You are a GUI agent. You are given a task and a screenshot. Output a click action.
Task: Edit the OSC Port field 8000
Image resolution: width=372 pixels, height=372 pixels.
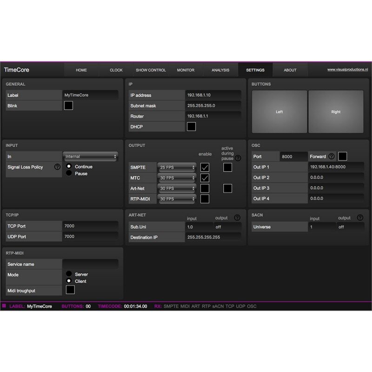pos(294,156)
